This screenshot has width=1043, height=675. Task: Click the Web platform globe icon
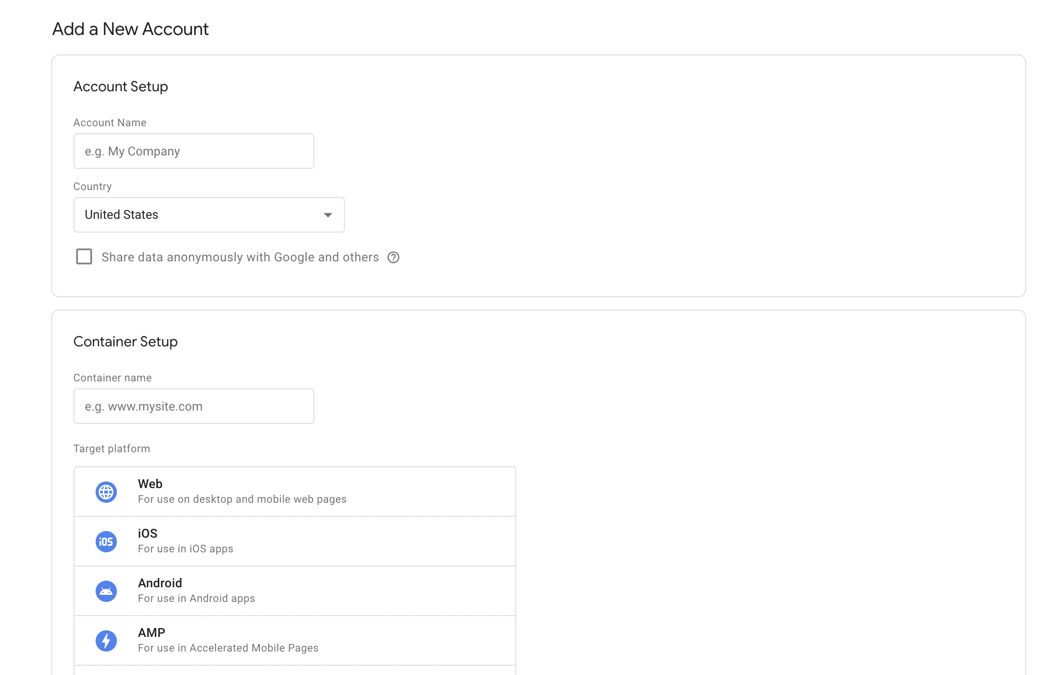point(106,492)
